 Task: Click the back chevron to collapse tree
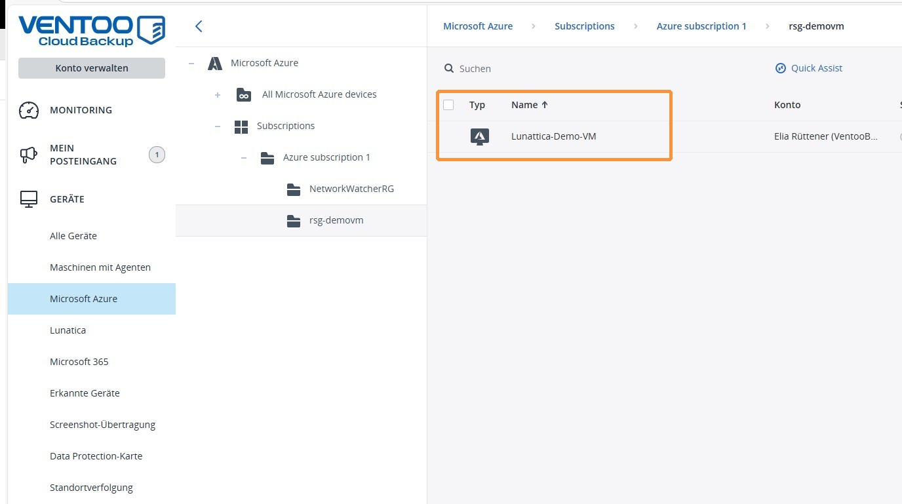click(199, 26)
